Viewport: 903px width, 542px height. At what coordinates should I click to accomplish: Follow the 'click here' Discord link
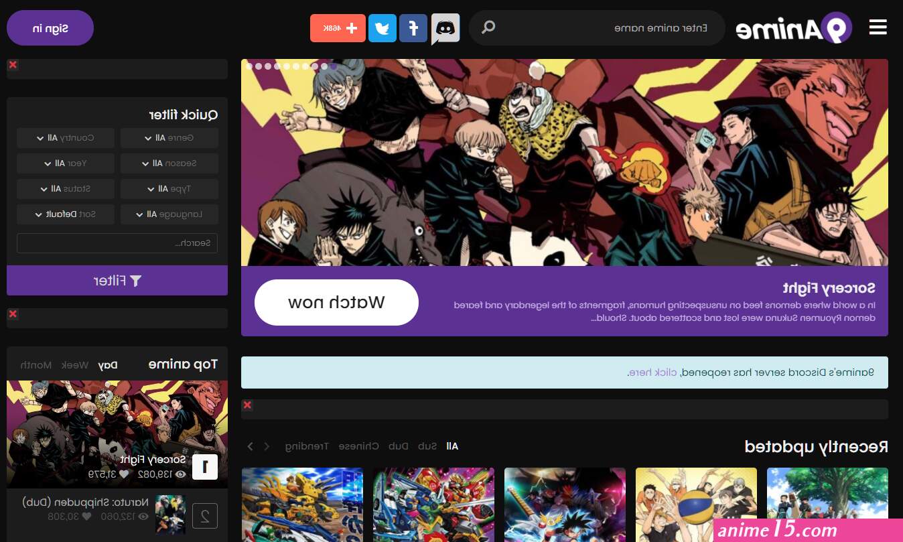click(x=652, y=372)
